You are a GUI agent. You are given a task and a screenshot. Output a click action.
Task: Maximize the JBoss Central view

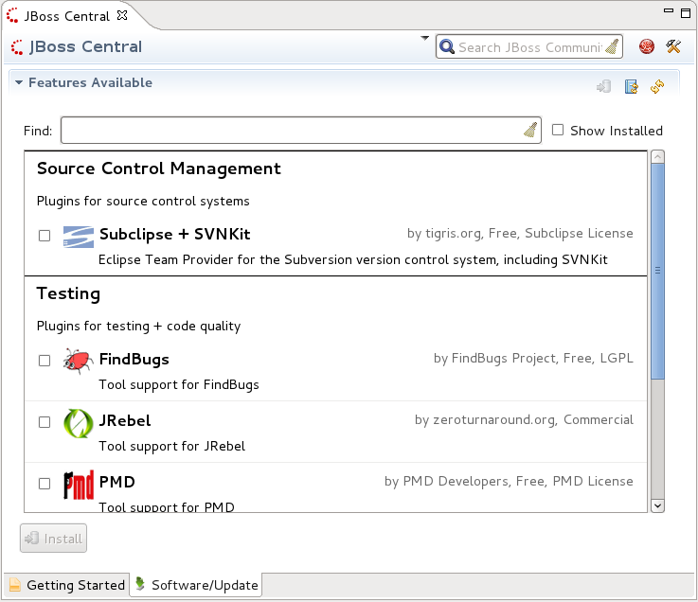(686, 13)
